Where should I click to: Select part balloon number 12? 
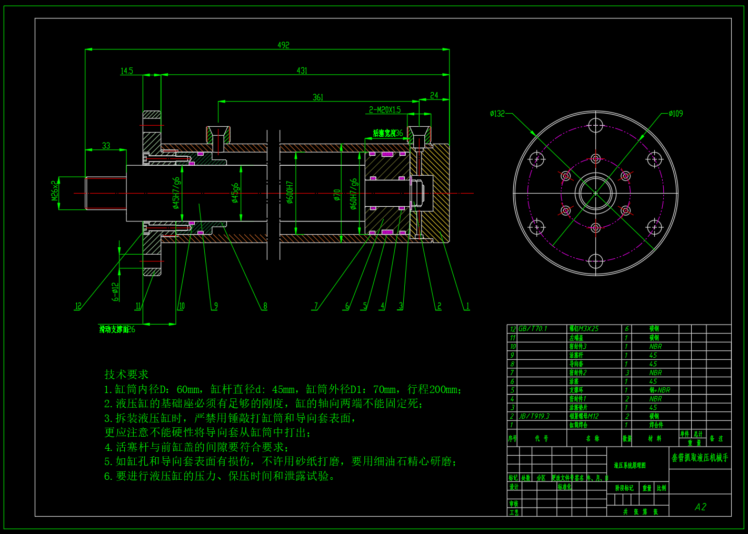(x=78, y=306)
